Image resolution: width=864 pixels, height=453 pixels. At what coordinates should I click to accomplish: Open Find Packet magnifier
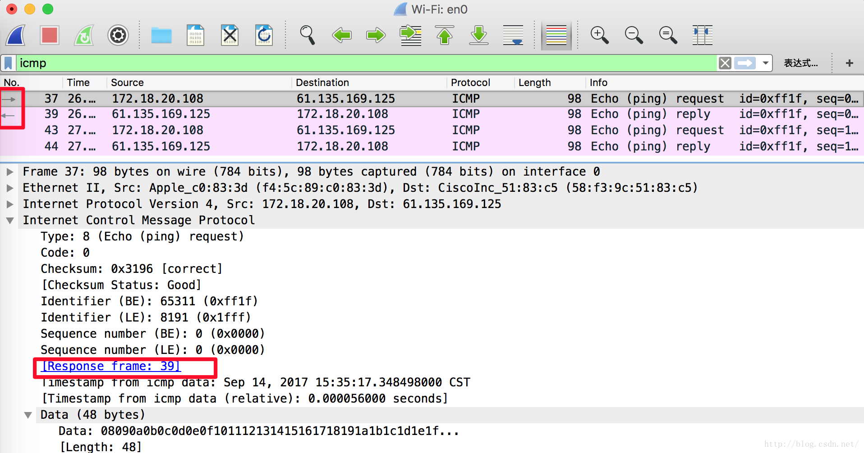coord(308,35)
